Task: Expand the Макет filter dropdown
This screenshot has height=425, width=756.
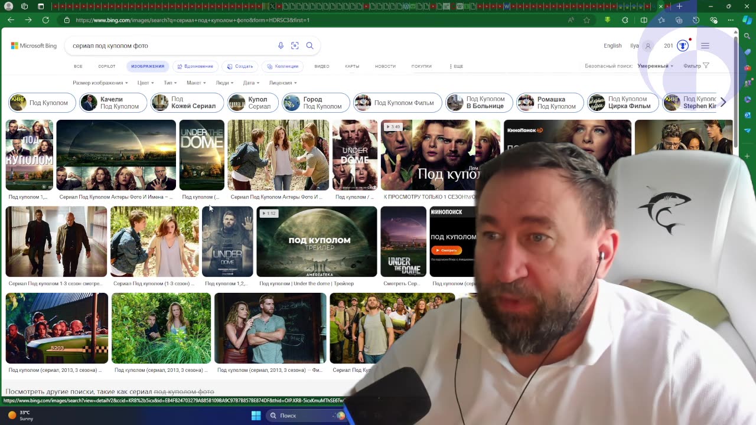Action: pyautogui.click(x=196, y=83)
